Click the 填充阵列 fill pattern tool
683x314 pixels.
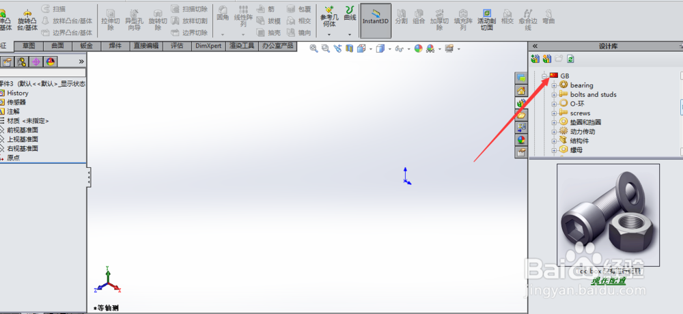(463, 20)
